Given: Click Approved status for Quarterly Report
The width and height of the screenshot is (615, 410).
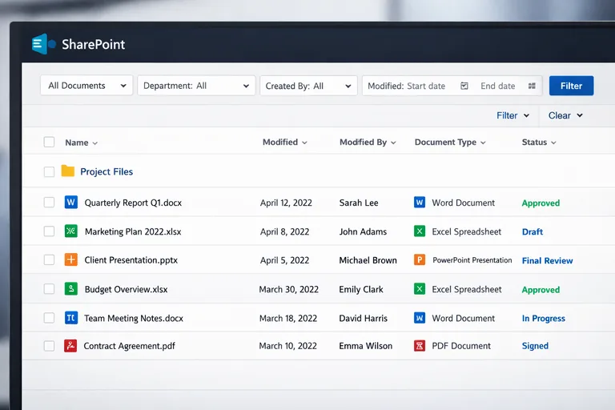Looking at the screenshot, I should pyautogui.click(x=541, y=203).
